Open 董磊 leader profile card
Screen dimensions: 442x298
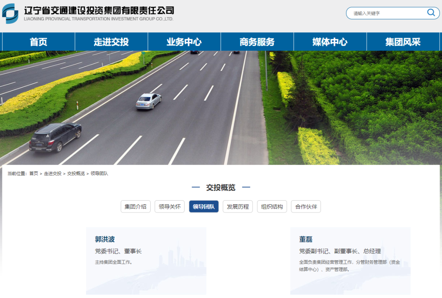[350, 261]
